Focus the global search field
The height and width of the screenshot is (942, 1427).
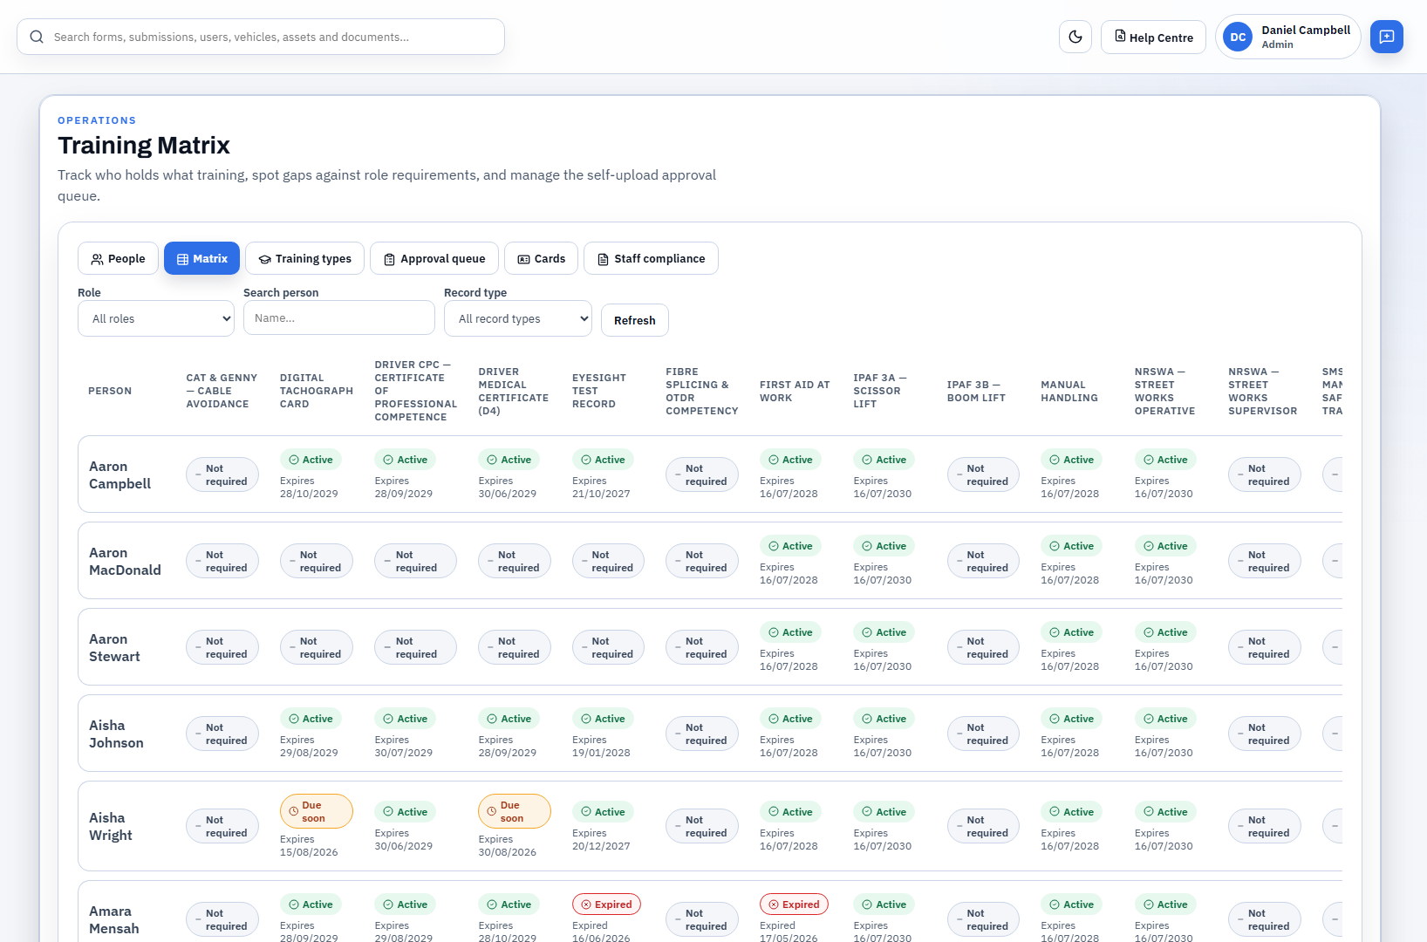(x=261, y=37)
